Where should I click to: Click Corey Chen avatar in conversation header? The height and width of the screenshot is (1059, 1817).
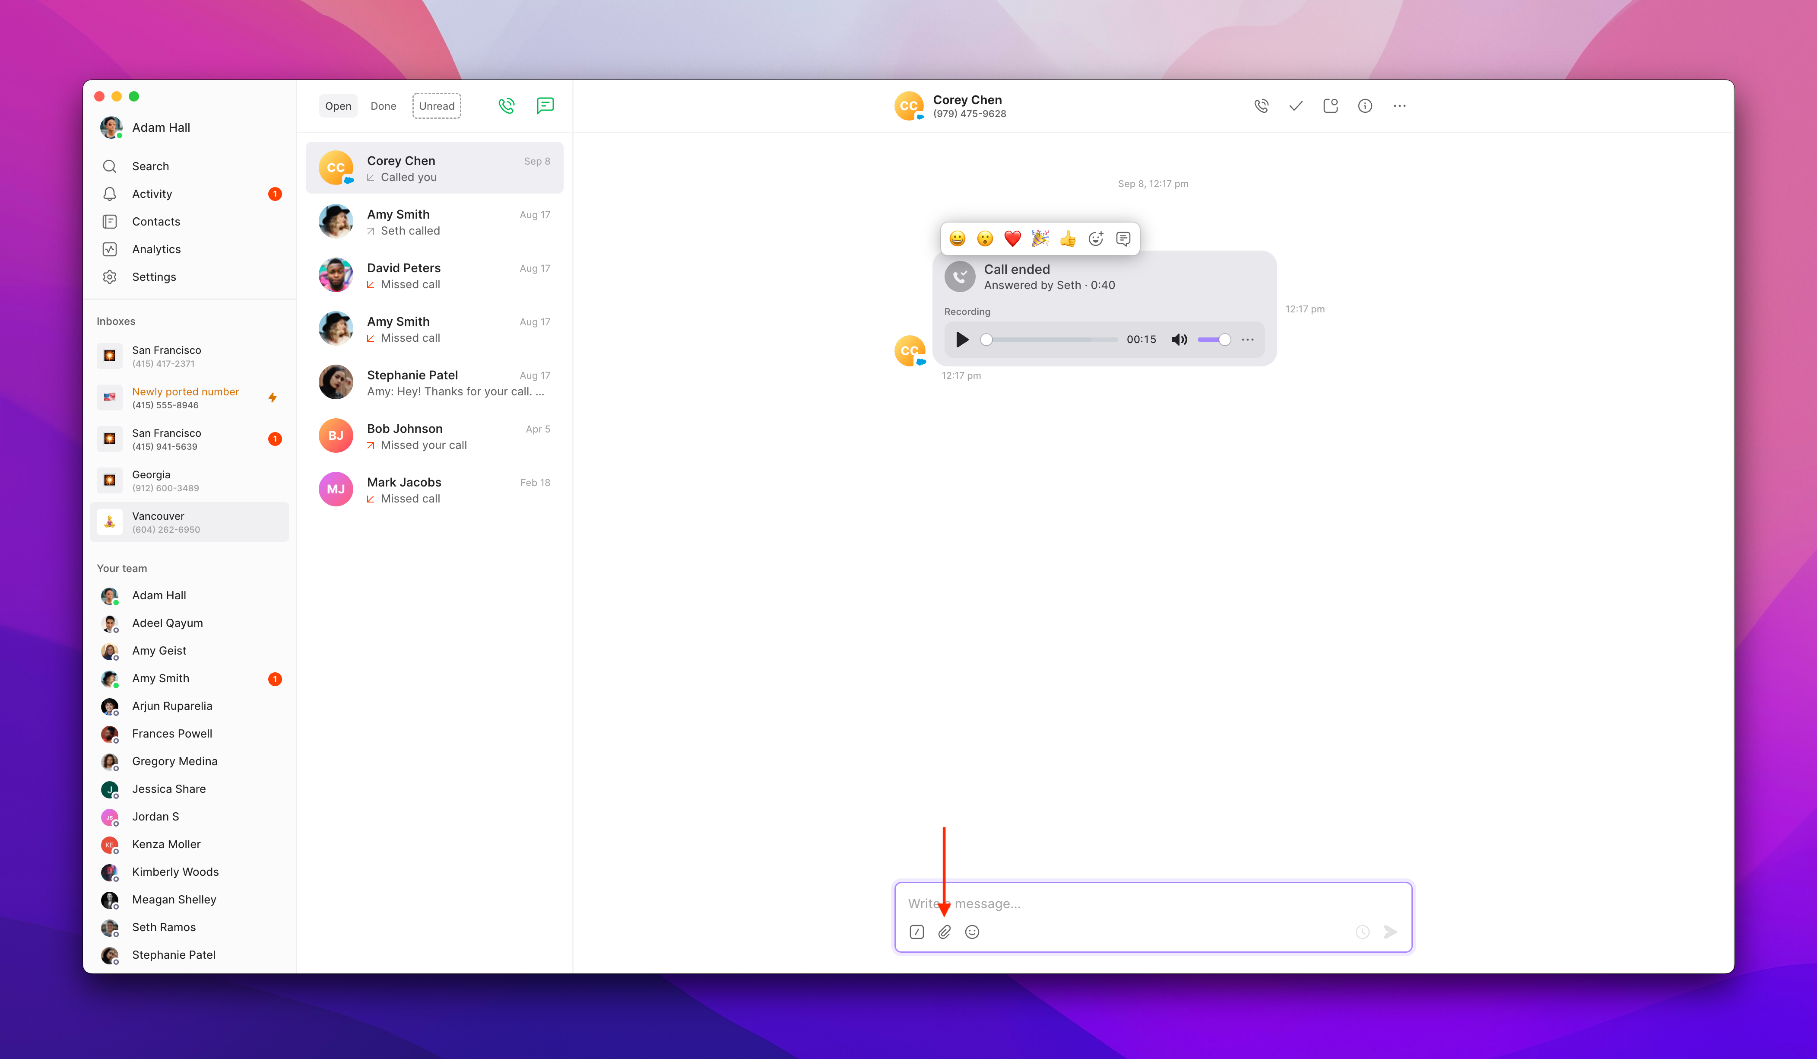(x=909, y=106)
